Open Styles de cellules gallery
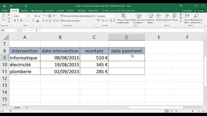The height and width of the screenshot is (116, 207). pyautogui.click(x=151, y=19)
